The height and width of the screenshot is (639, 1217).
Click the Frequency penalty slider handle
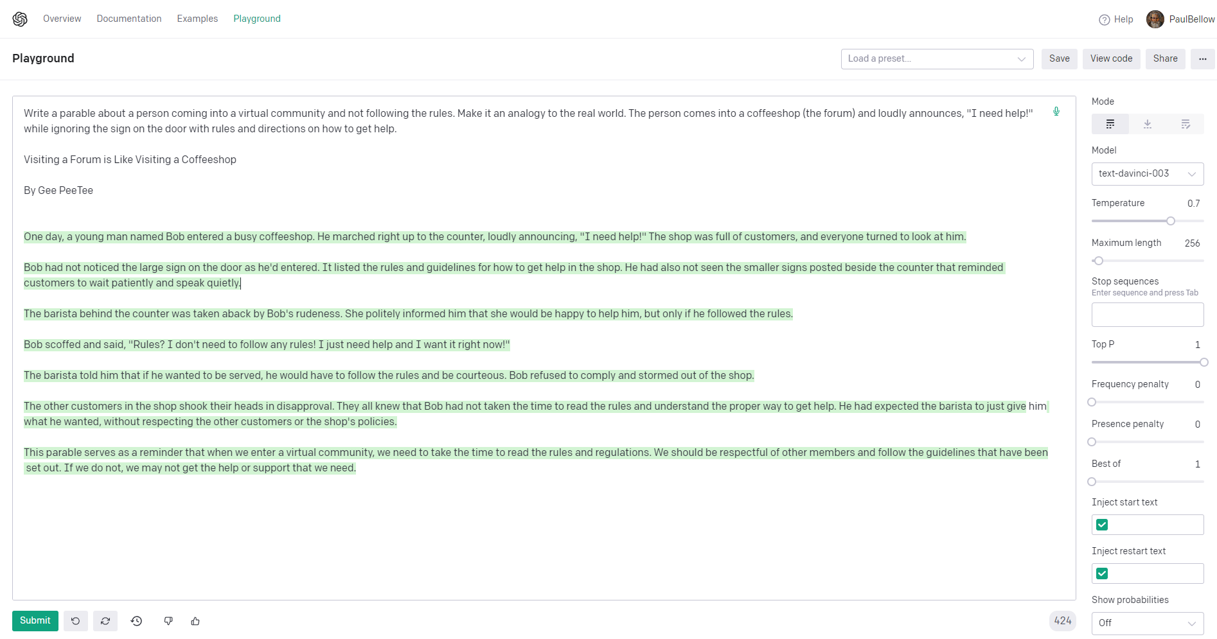1092,402
